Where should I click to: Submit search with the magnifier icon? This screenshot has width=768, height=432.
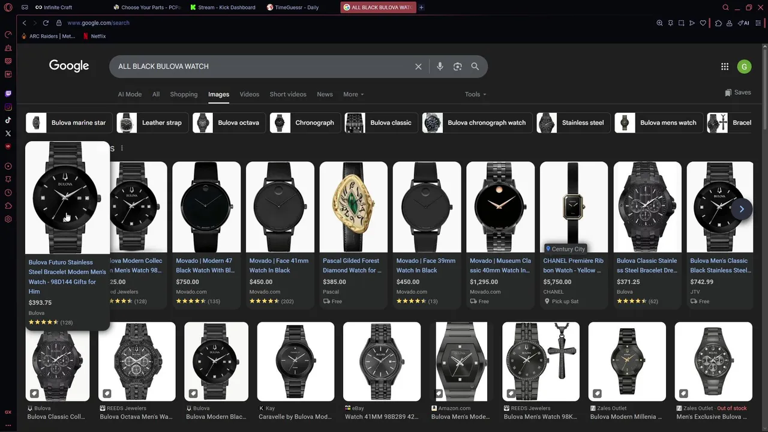point(475,67)
